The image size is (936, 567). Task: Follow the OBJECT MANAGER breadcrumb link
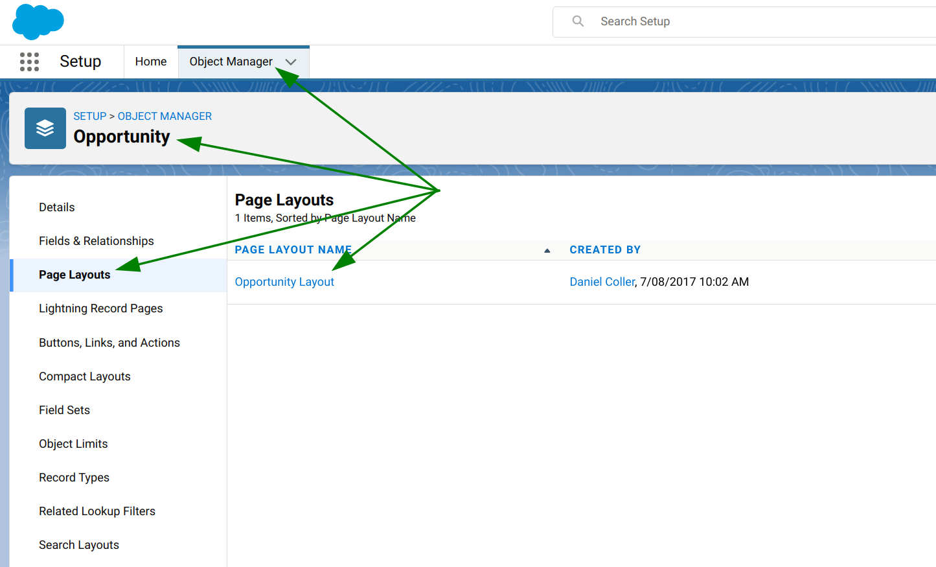click(x=165, y=116)
